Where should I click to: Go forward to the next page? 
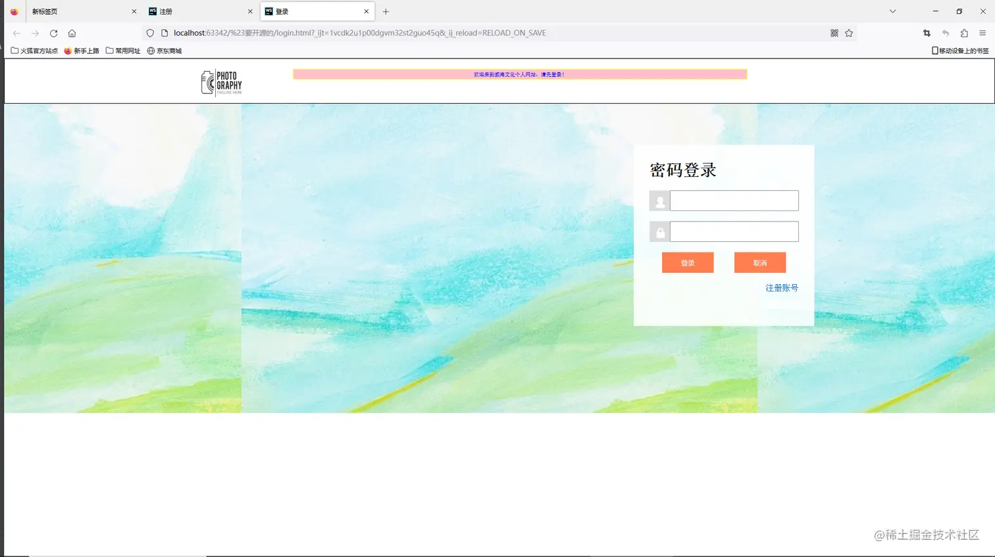click(x=35, y=33)
